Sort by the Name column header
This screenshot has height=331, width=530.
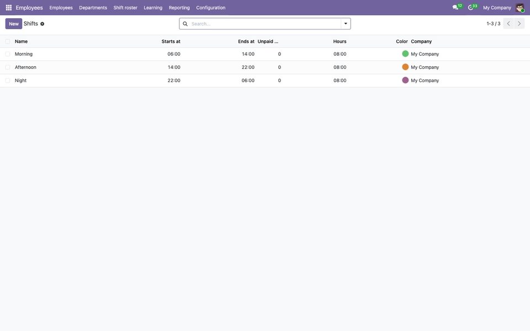(21, 41)
